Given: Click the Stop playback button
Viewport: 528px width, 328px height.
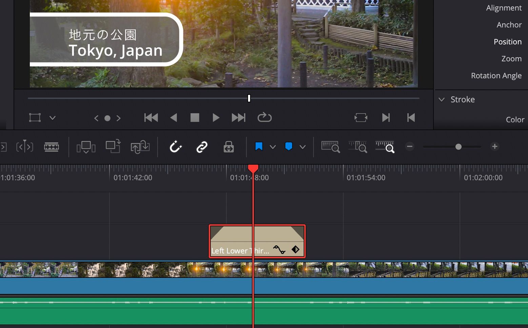Looking at the screenshot, I should pyautogui.click(x=195, y=118).
